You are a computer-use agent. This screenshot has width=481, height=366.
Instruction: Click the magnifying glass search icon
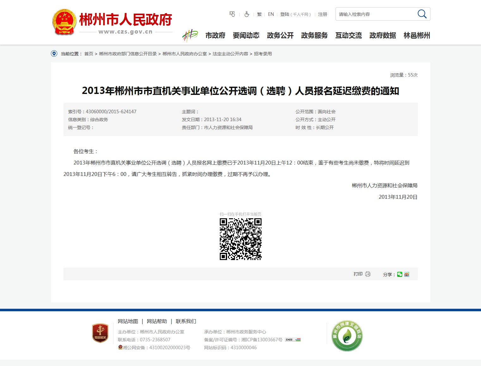tap(422, 14)
